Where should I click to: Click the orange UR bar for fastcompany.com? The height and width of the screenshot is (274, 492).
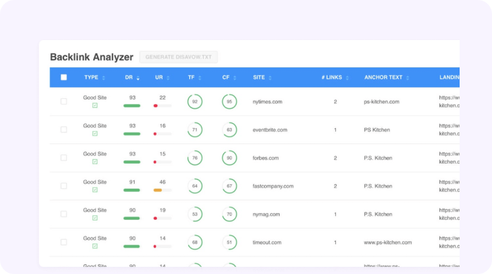[158, 190]
